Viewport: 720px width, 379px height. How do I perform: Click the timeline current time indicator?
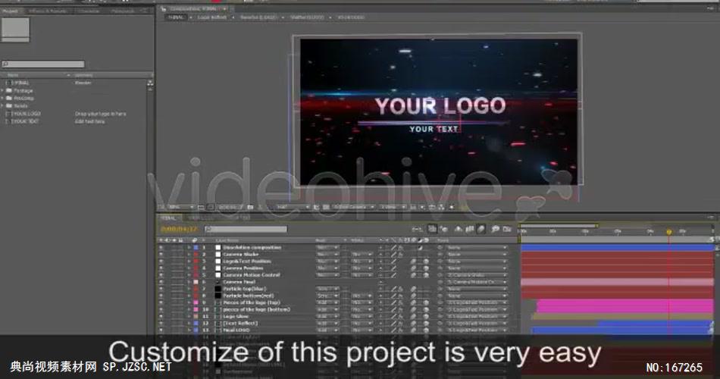click(x=668, y=231)
